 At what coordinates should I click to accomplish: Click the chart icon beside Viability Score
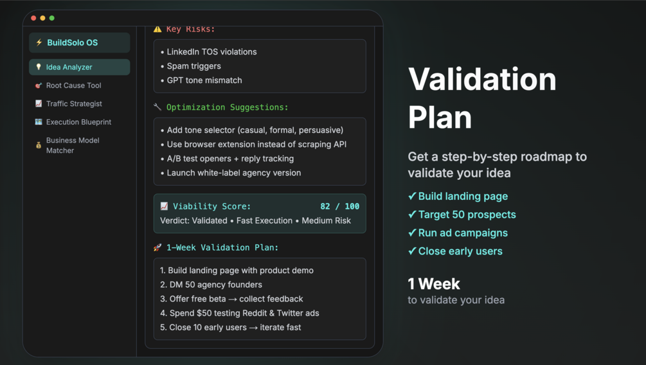[x=164, y=206]
